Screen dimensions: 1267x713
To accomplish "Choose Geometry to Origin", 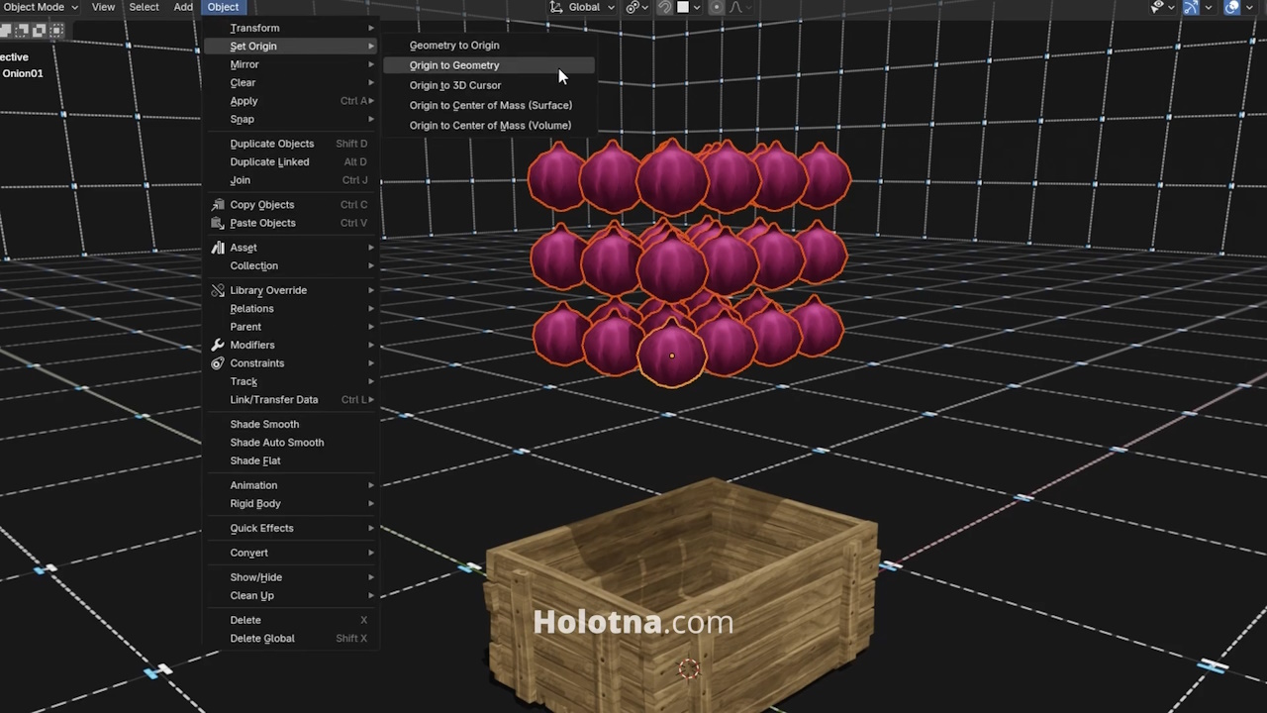I will click(x=489, y=46).
